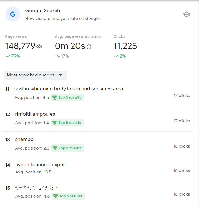Open the soskin whitening body lotion query
The image size is (199, 206).
click(69, 89)
